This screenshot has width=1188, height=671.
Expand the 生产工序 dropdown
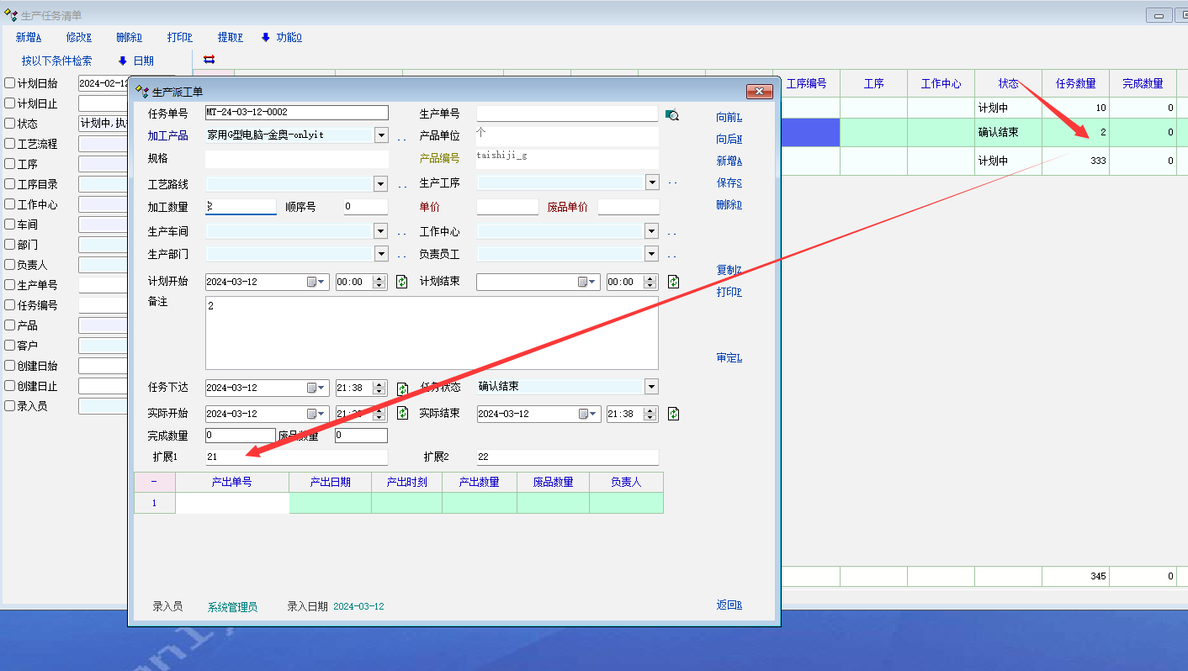[x=651, y=182]
